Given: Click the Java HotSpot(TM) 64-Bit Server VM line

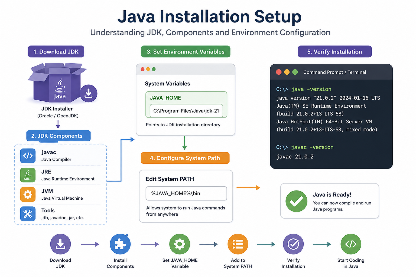Looking at the screenshot, I should [324, 122].
